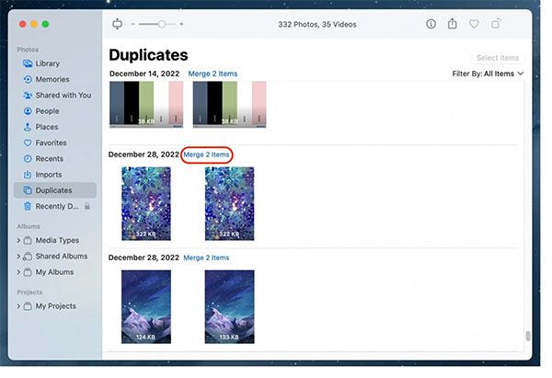Click the December 14, 2022 date heading
552x378 pixels.
click(144, 74)
